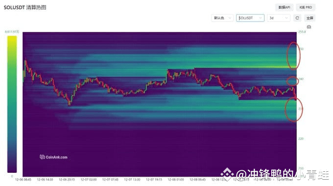Click the refresh icon beside the 3d selector

(x=297, y=18)
